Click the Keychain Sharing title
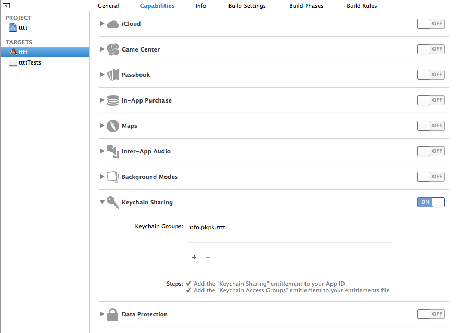The width and height of the screenshot is (458, 333). [x=147, y=202]
